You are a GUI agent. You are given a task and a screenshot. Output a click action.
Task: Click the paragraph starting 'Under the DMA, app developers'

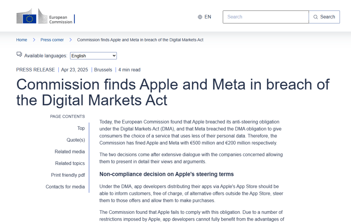191,194
